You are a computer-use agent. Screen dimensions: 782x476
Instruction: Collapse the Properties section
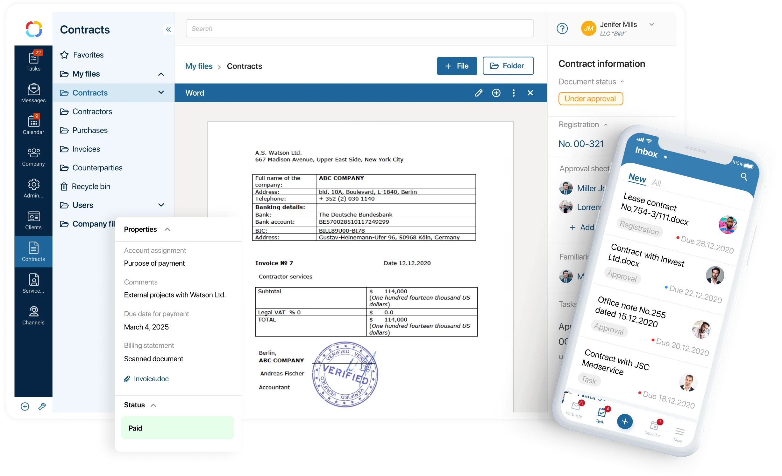[167, 229]
